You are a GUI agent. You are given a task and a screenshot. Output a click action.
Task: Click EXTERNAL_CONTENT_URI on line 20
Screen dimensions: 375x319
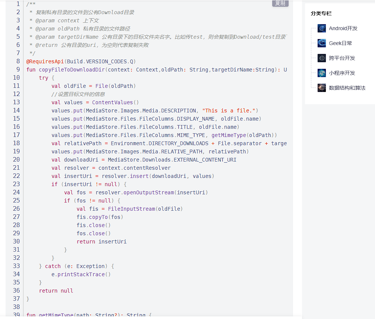[x=205, y=160]
